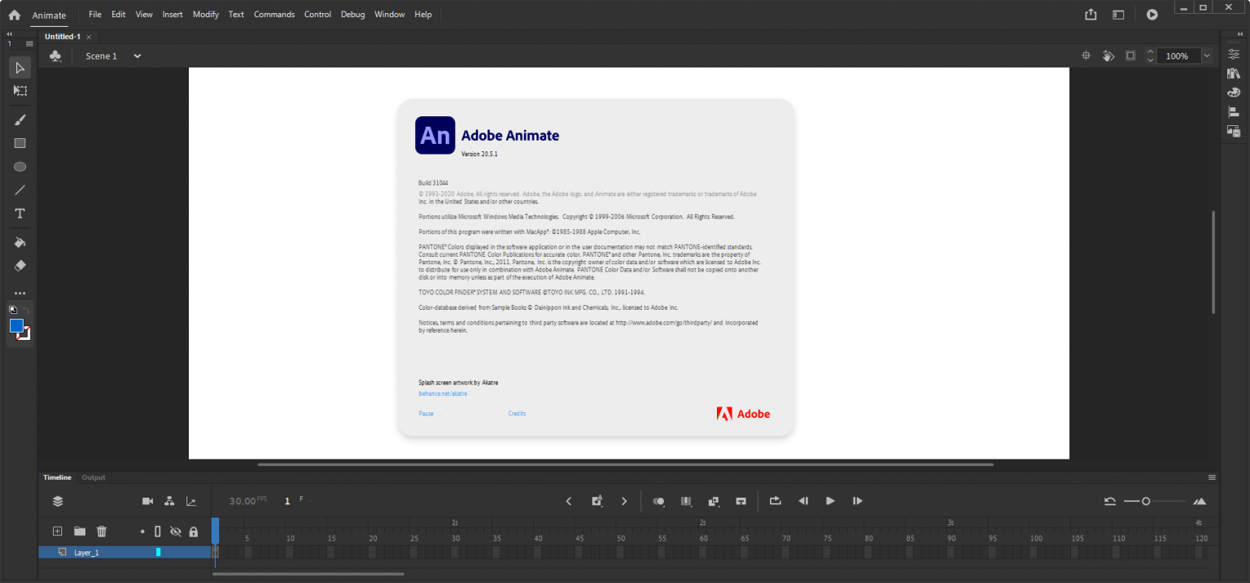Open the Window menu
Image resolution: width=1250 pixels, height=583 pixels.
coord(390,15)
